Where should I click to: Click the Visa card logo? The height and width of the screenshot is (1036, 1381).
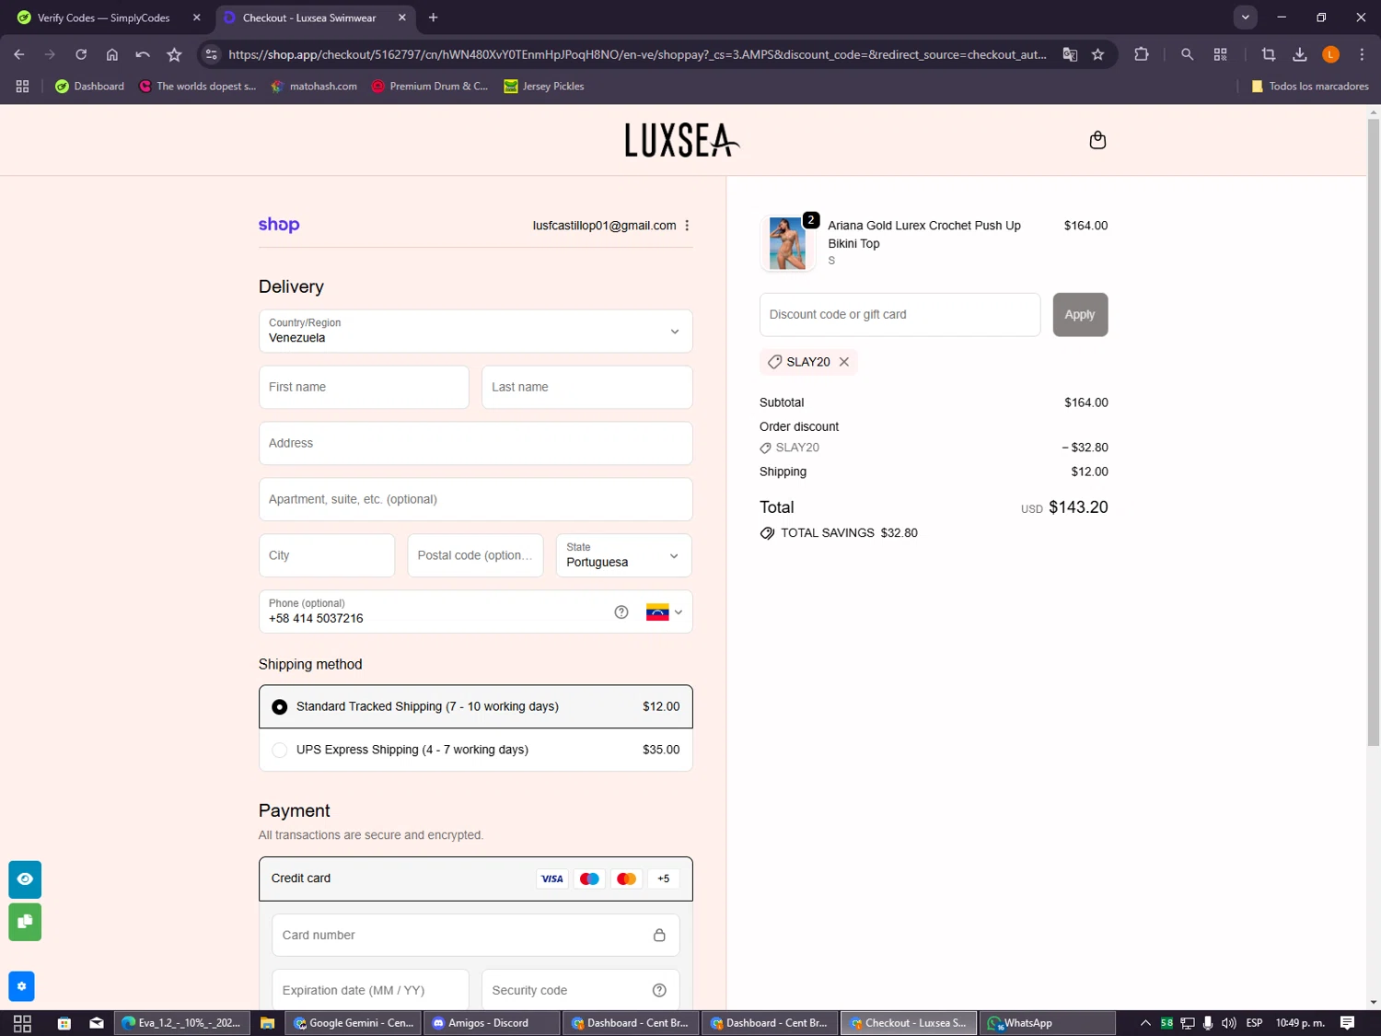(552, 879)
